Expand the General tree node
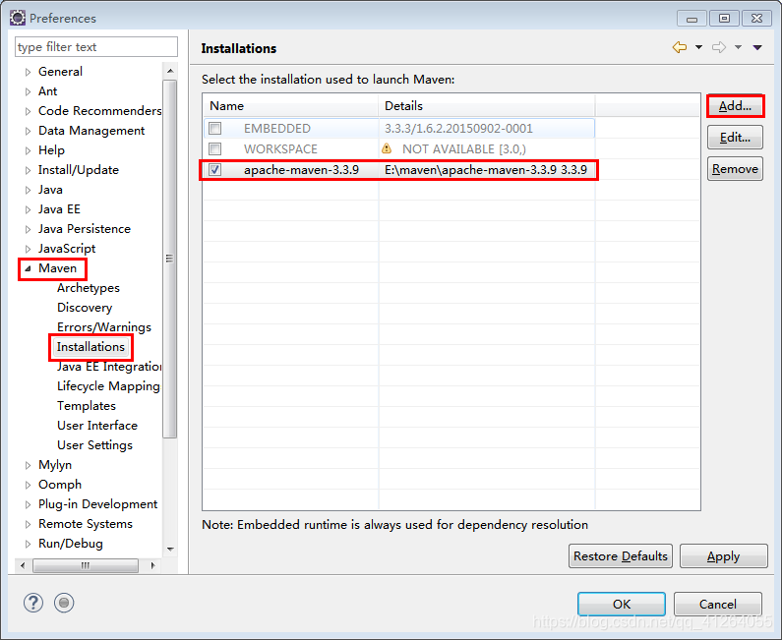Screen dimensions: 782x640 coord(28,72)
